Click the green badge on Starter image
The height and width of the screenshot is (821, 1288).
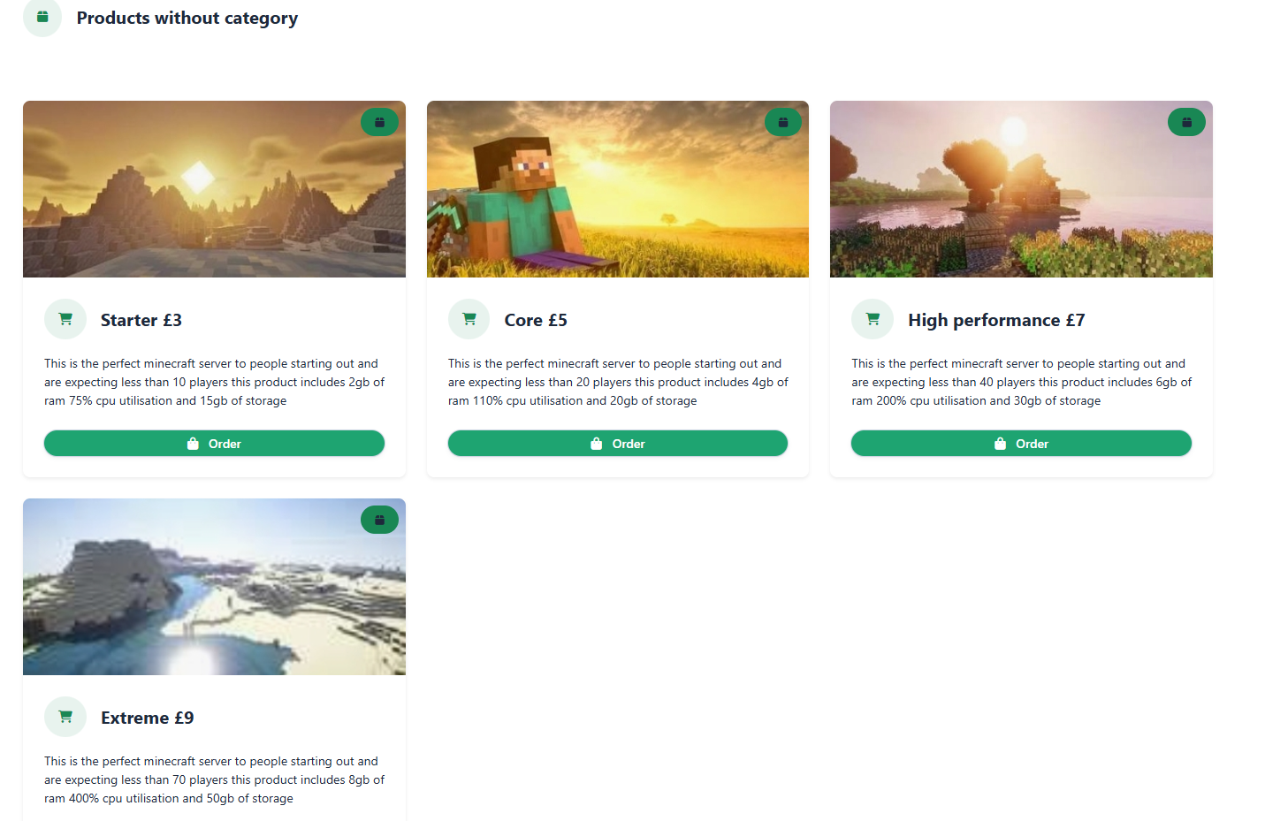click(x=379, y=122)
